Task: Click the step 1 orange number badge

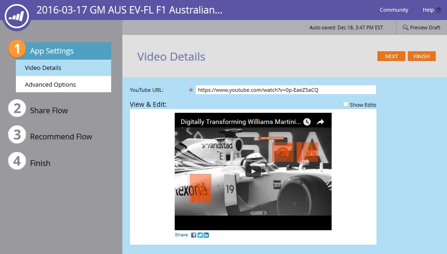Action: 17,49
